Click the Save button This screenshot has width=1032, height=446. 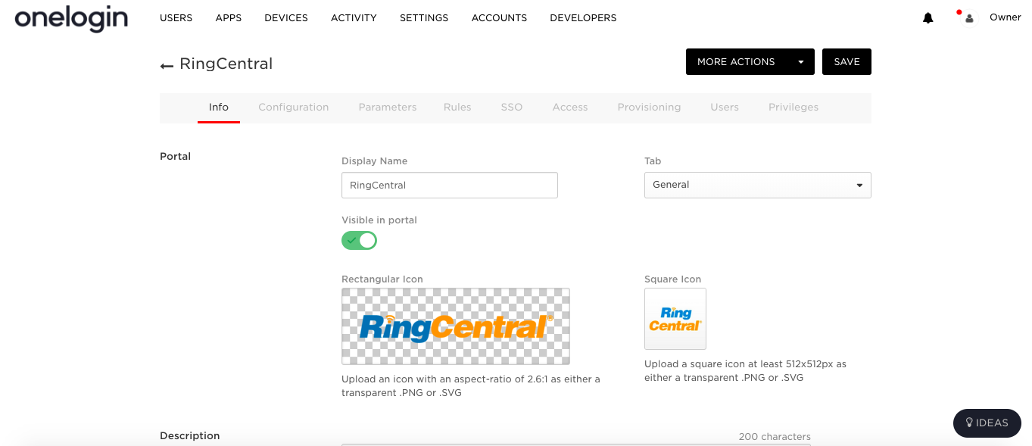click(846, 62)
